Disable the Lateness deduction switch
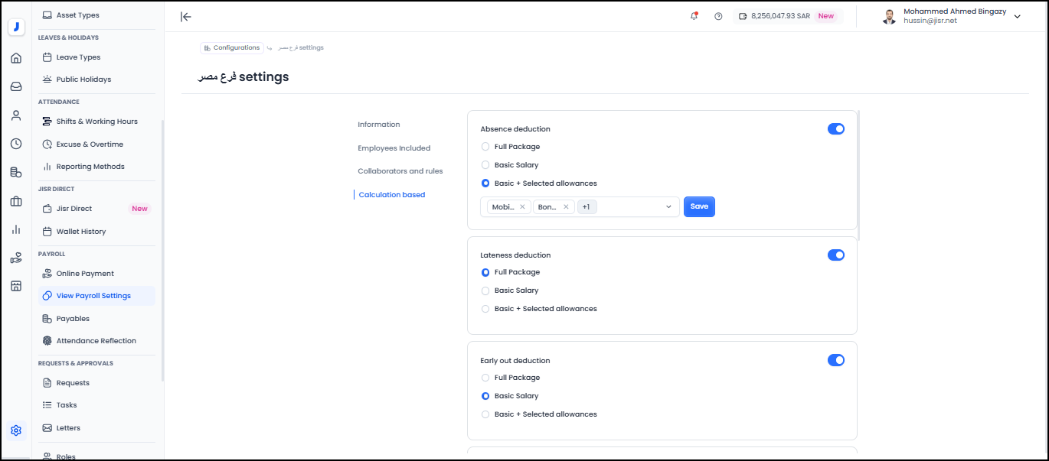Image resolution: width=1049 pixels, height=461 pixels. point(835,255)
